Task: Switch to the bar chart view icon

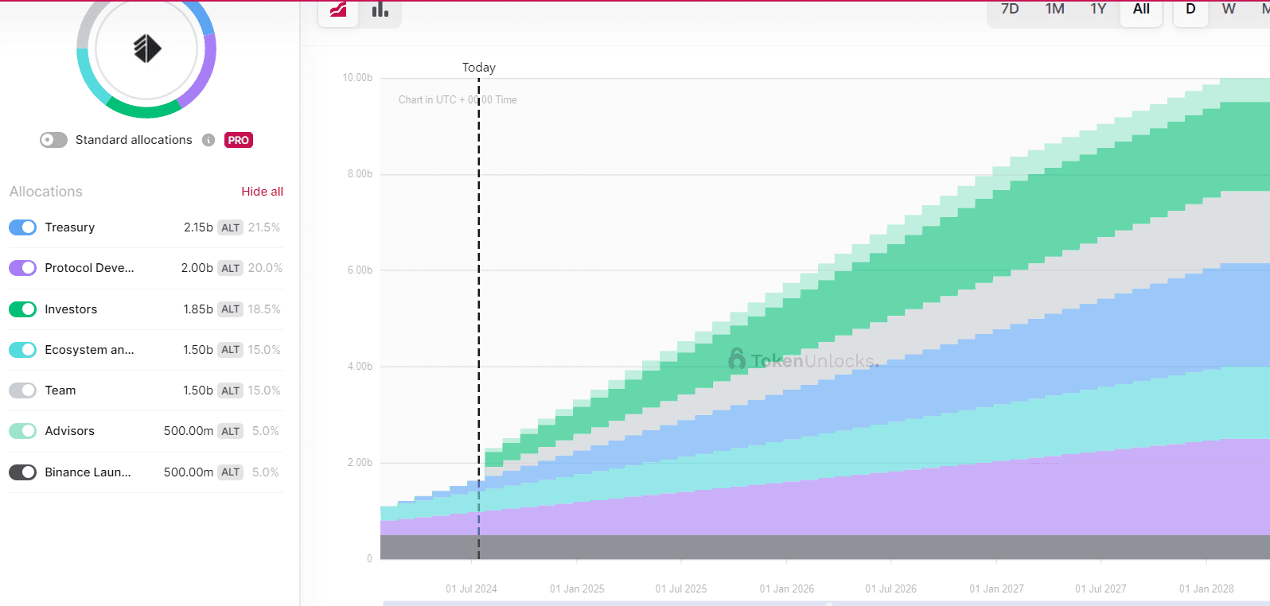Action: pos(380,10)
